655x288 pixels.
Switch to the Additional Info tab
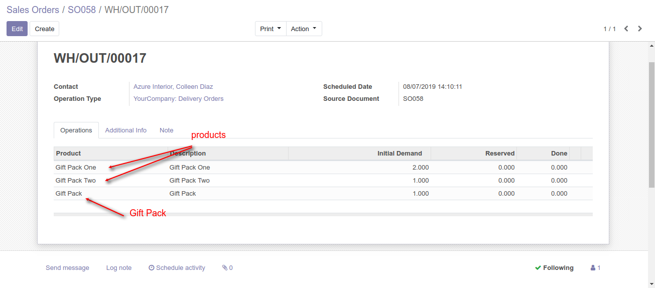click(126, 130)
